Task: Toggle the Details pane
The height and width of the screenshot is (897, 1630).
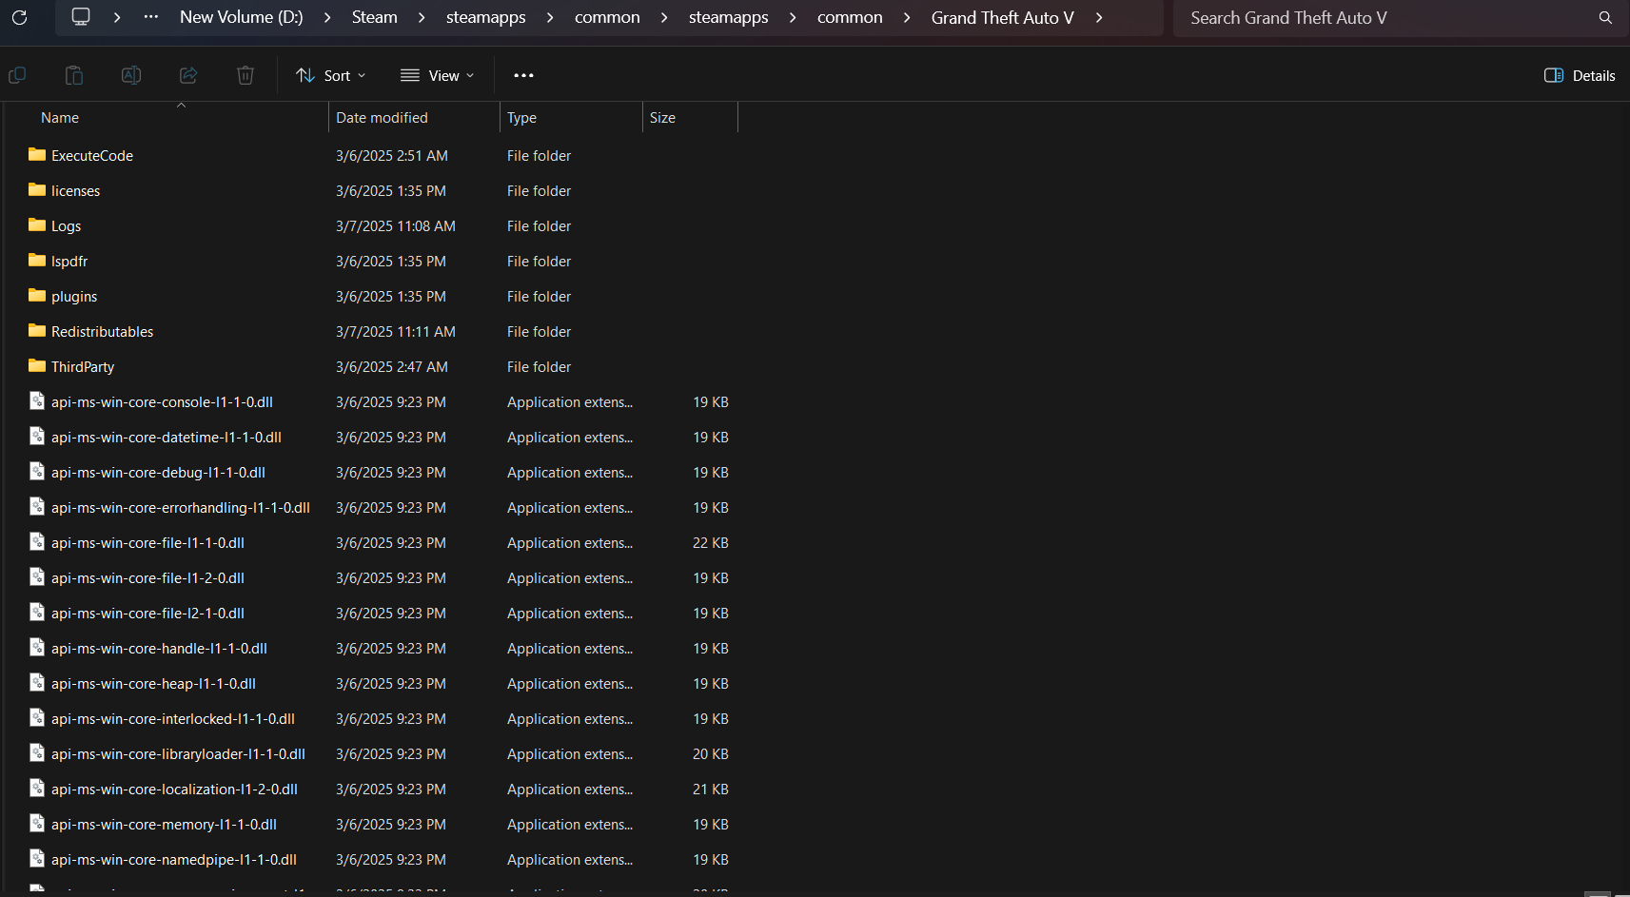Action: click(x=1580, y=75)
